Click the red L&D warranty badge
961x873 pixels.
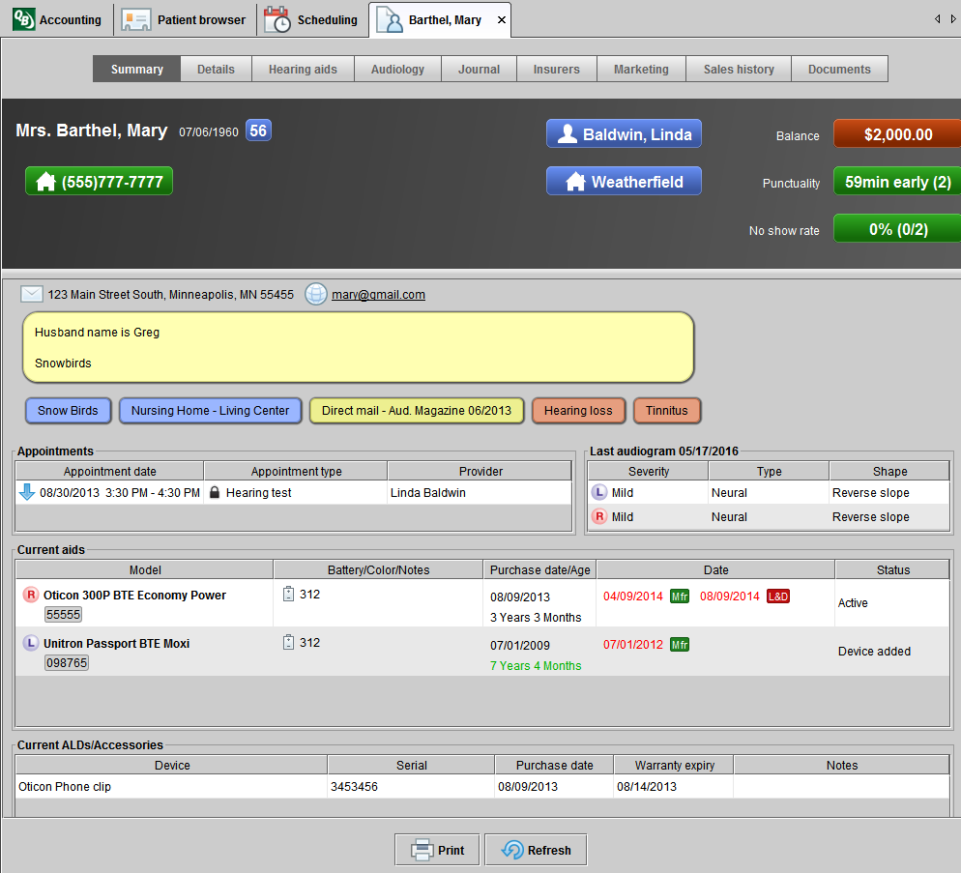[778, 597]
